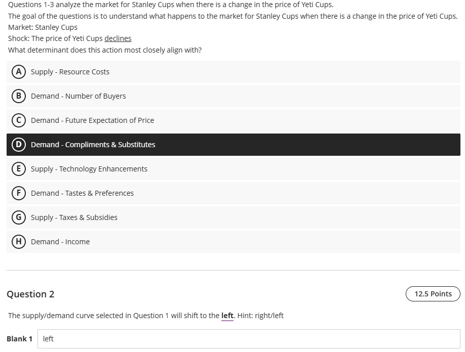Viewport: 465px width, 352px height.
Task: Select option H Demand - Income
Action: coord(60,241)
